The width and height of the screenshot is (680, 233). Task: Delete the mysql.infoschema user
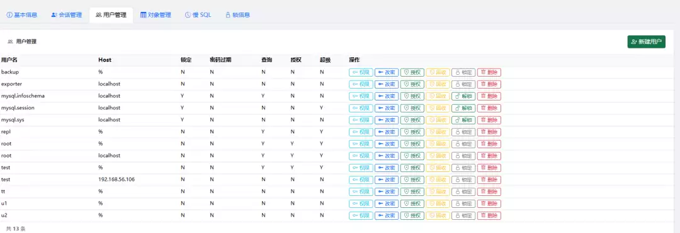coord(489,96)
